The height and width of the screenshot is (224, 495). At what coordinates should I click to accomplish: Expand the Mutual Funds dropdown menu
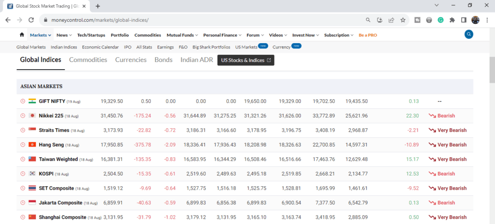point(182,35)
